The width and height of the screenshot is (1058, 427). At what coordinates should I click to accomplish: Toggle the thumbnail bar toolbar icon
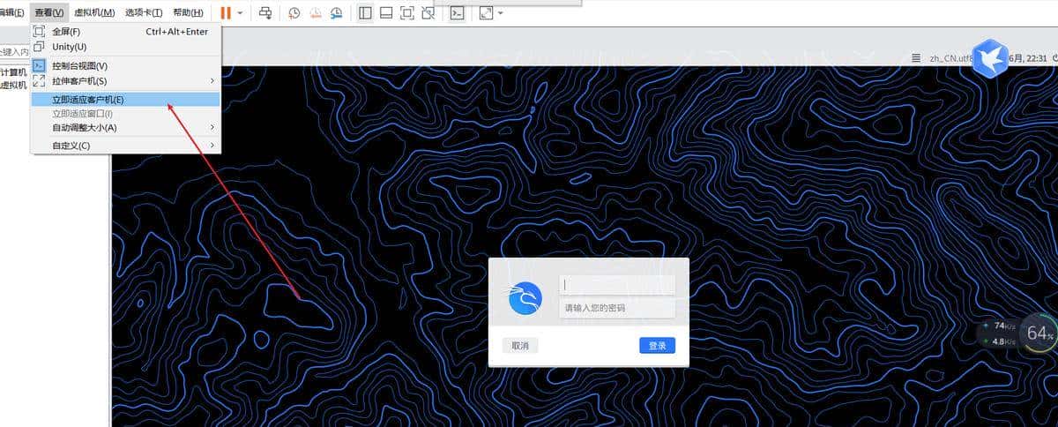point(386,13)
